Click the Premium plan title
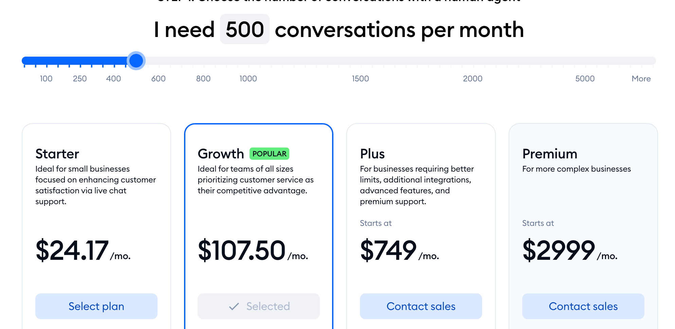The image size is (675, 329). [x=550, y=154]
